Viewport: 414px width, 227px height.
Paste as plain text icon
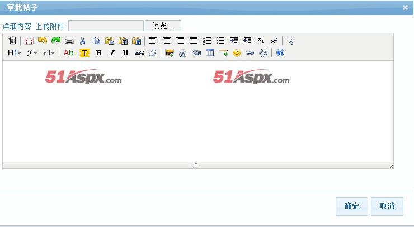123,41
